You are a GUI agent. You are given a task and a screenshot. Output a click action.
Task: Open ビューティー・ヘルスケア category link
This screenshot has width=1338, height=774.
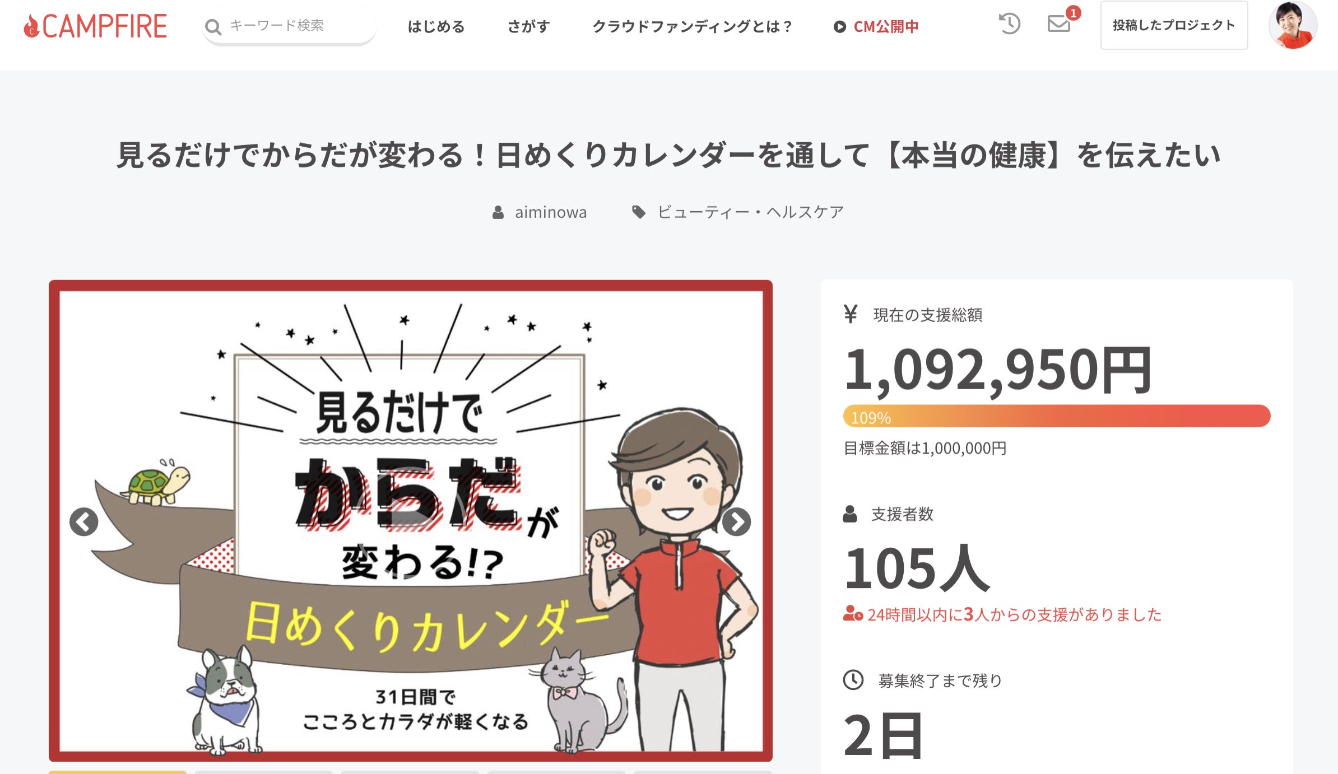[x=751, y=212]
